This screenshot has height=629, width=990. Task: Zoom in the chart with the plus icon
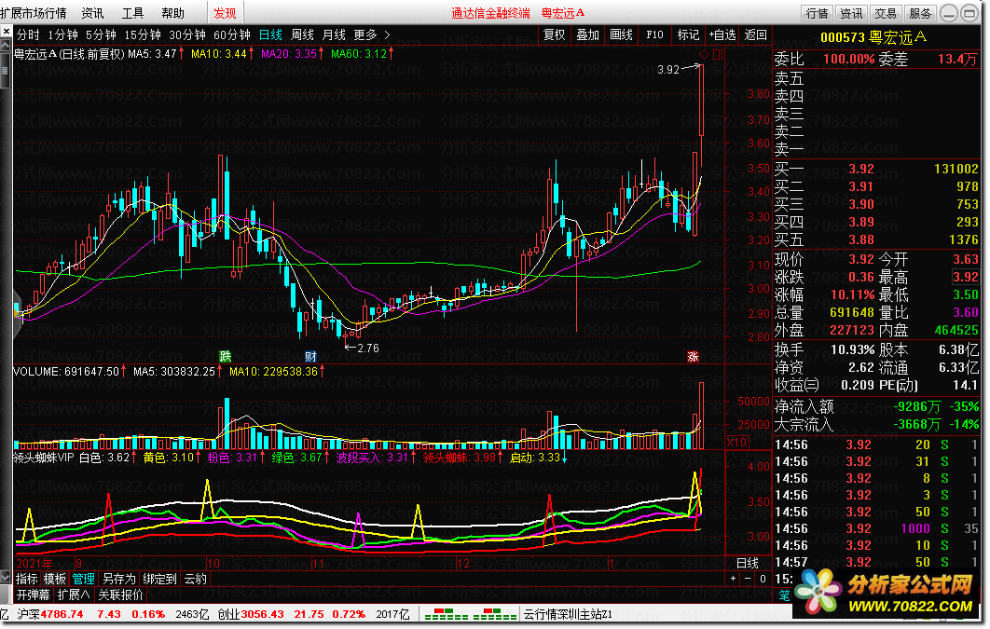(733, 579)
